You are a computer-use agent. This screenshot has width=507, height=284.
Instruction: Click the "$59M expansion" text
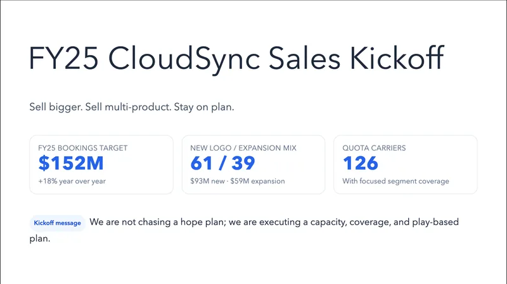[261, 182]
